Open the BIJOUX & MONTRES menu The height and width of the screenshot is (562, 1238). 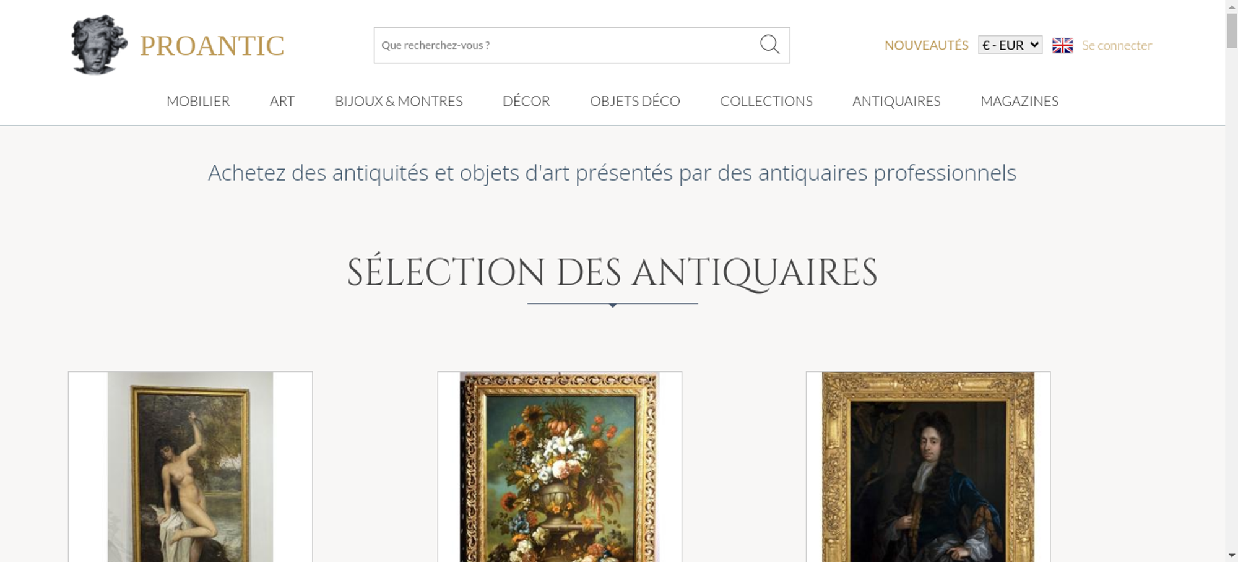(399, 101)
